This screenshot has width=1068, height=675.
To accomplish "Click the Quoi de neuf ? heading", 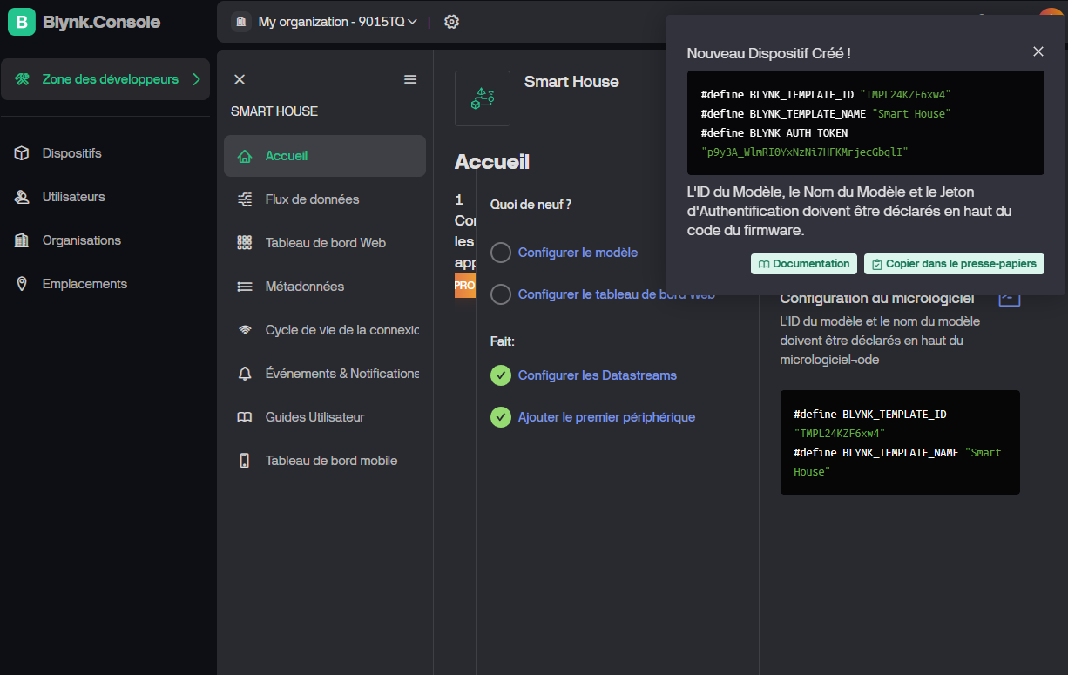I will pyautogui.click(x=531, y=205).
